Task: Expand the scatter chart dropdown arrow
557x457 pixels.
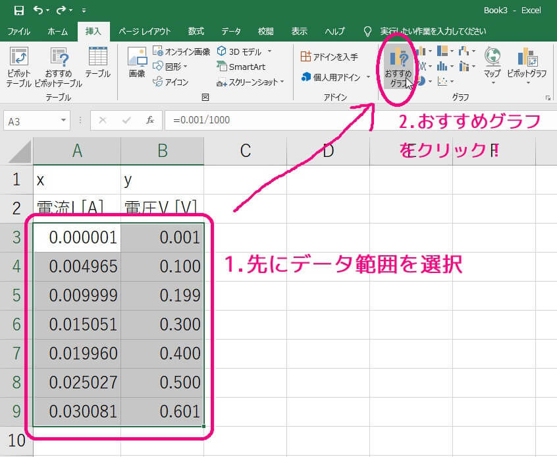Action: point(452,82)
